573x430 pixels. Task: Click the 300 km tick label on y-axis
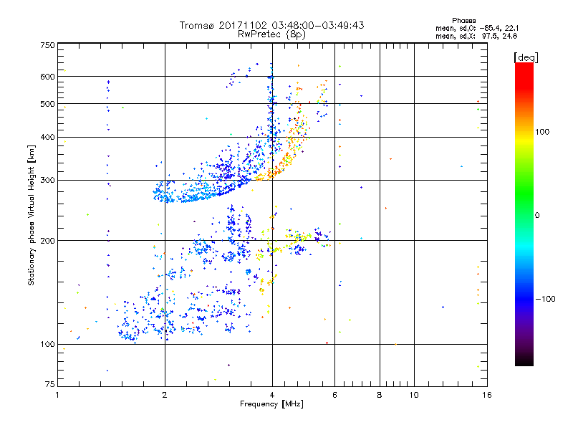47,181
